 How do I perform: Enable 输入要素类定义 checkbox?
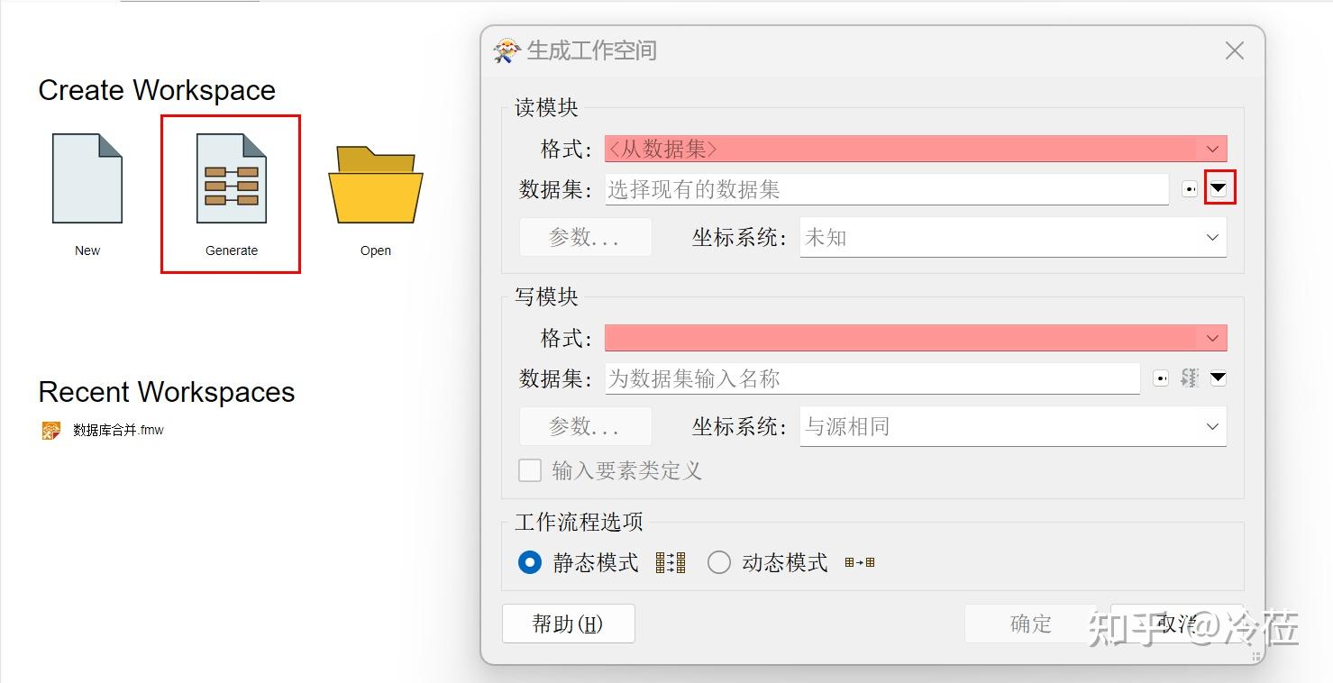click(530, 470)
